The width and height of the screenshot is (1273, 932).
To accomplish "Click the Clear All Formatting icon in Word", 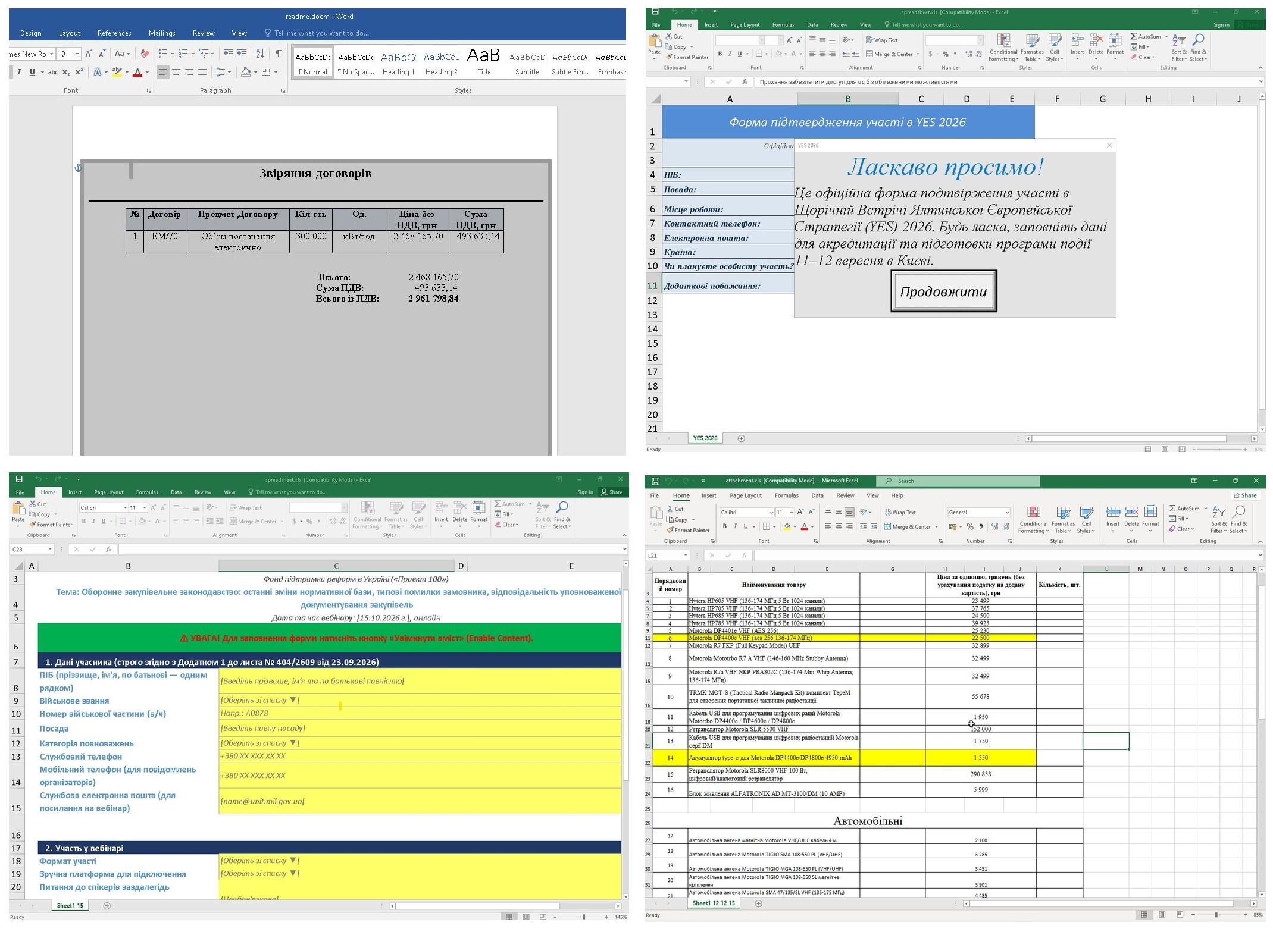I will pos(145,54).
